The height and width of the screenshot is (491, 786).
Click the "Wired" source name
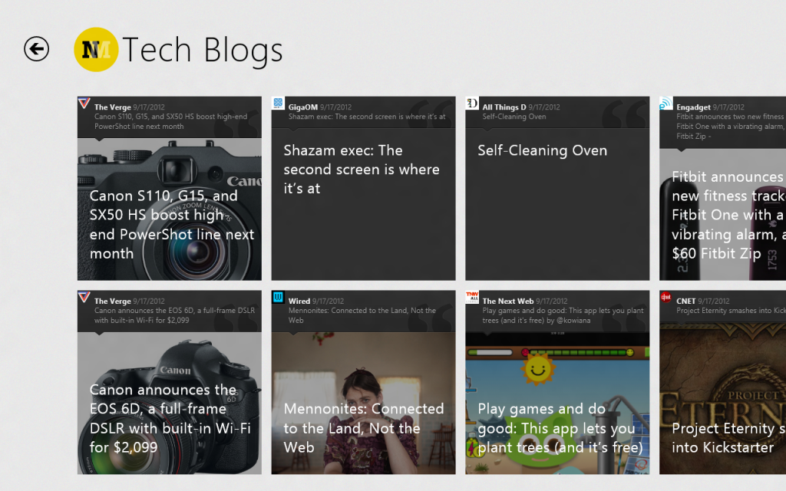coord(299,301)
